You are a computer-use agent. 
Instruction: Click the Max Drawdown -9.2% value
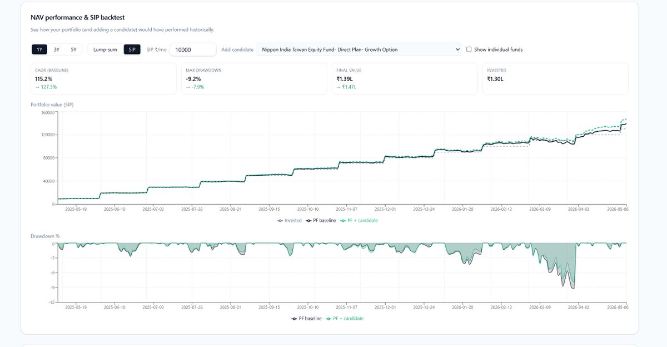[x=193, y=79]
